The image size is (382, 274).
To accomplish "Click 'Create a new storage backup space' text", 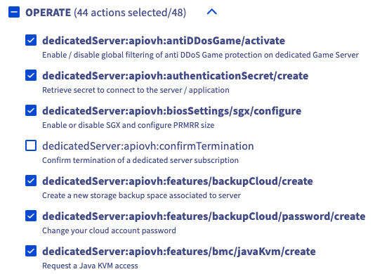I will point(141,195).
